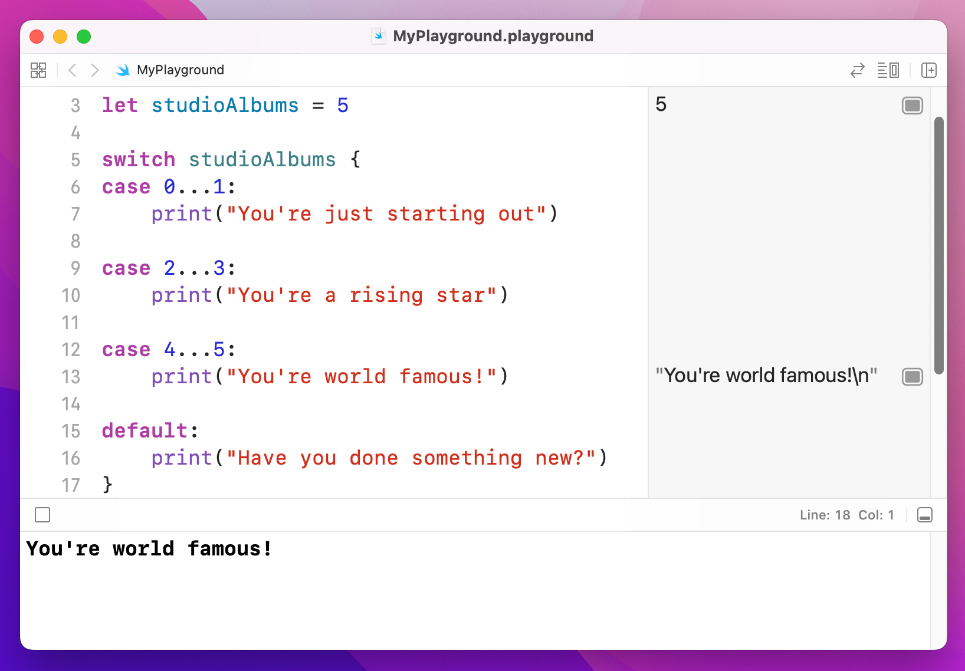Place cursor on line 5 switch statement
The image size is (965, 671).
click(x=230, y=160)
